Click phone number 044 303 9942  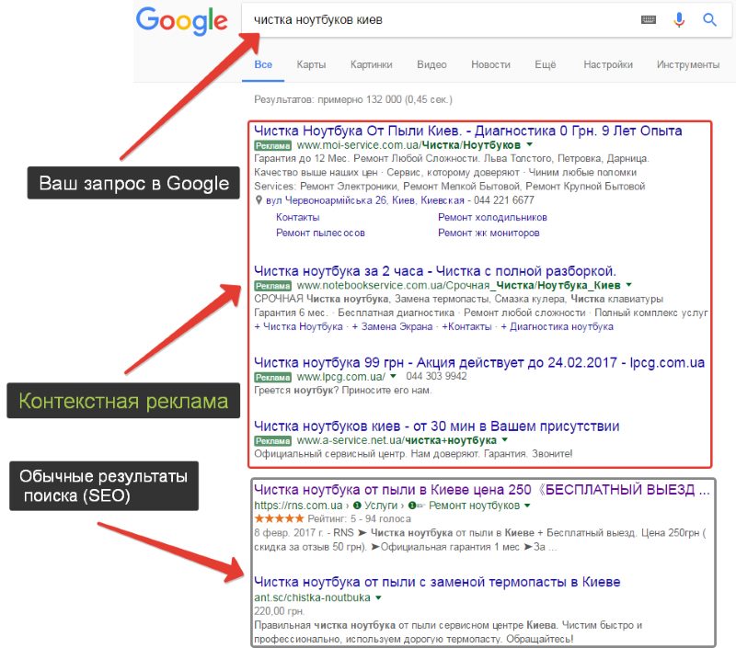coord(436,376)
